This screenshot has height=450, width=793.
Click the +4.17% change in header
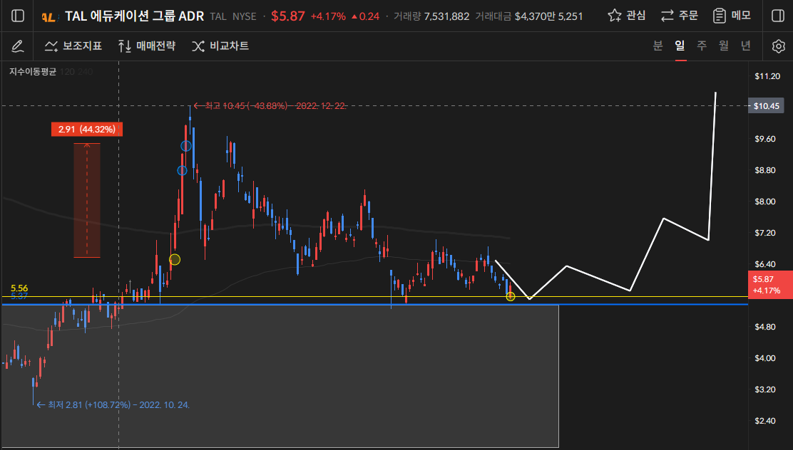pos(328,16)
